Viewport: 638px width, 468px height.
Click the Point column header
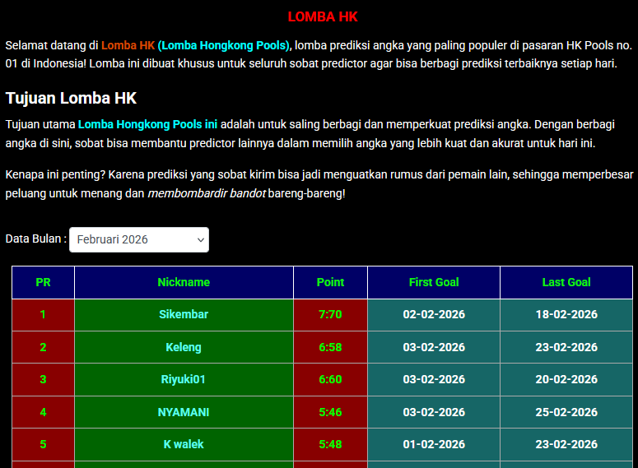330,282
